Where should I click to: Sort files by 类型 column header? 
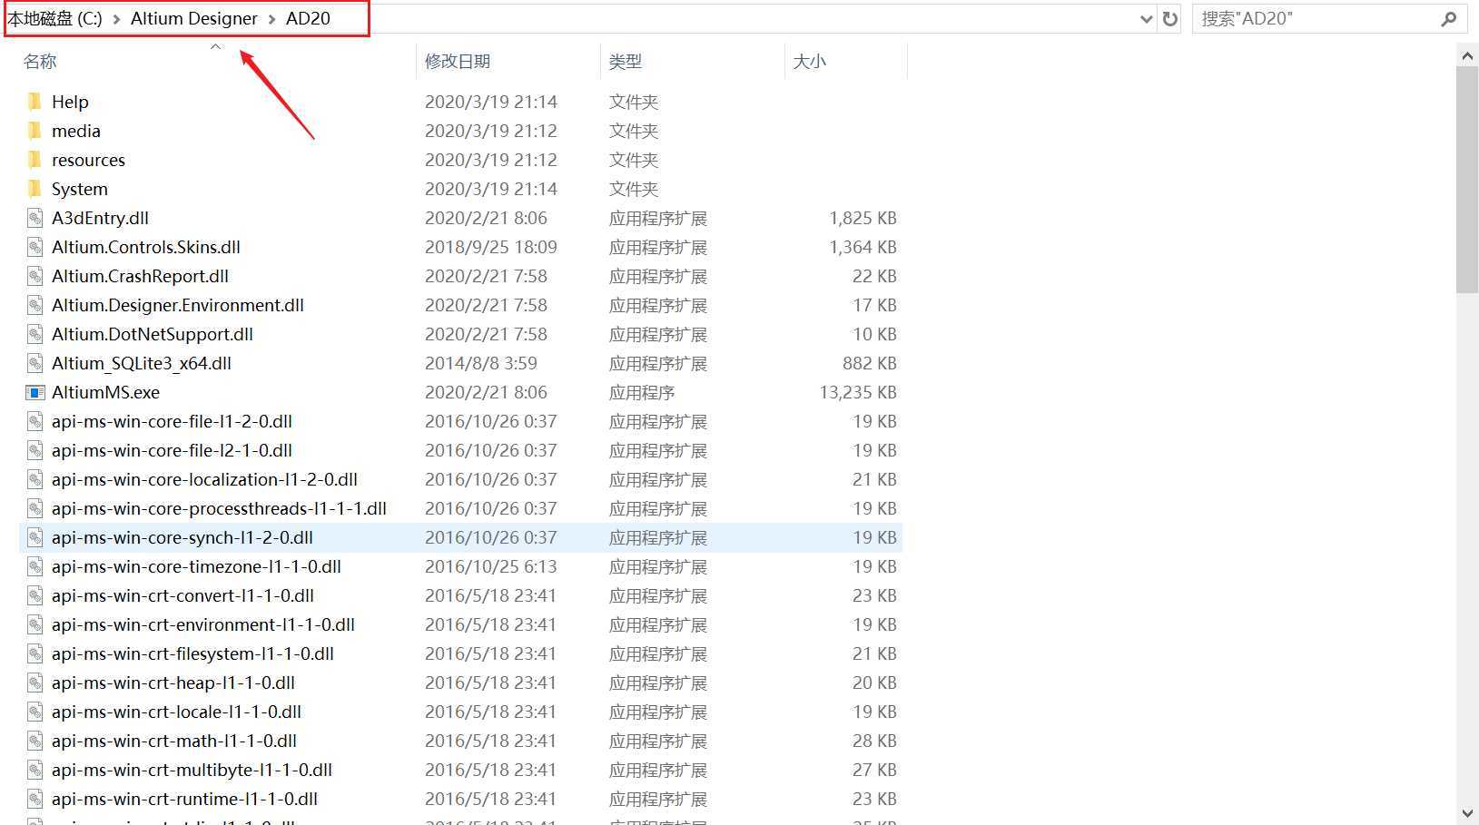(x=625, y=61)
